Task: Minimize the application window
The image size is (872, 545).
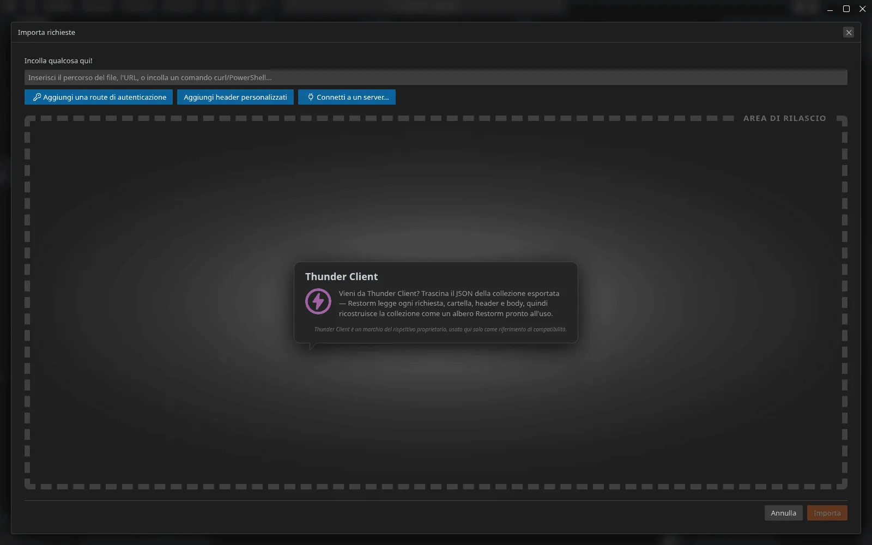Action: pyautogui.click(x=830, y=9)
